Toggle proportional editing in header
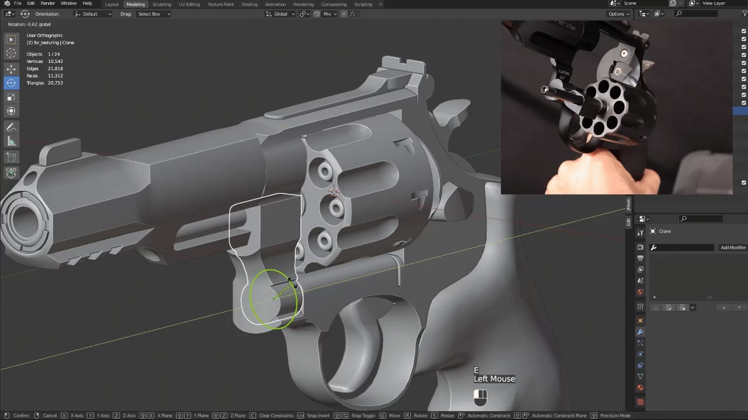 (x=344, y=14)
